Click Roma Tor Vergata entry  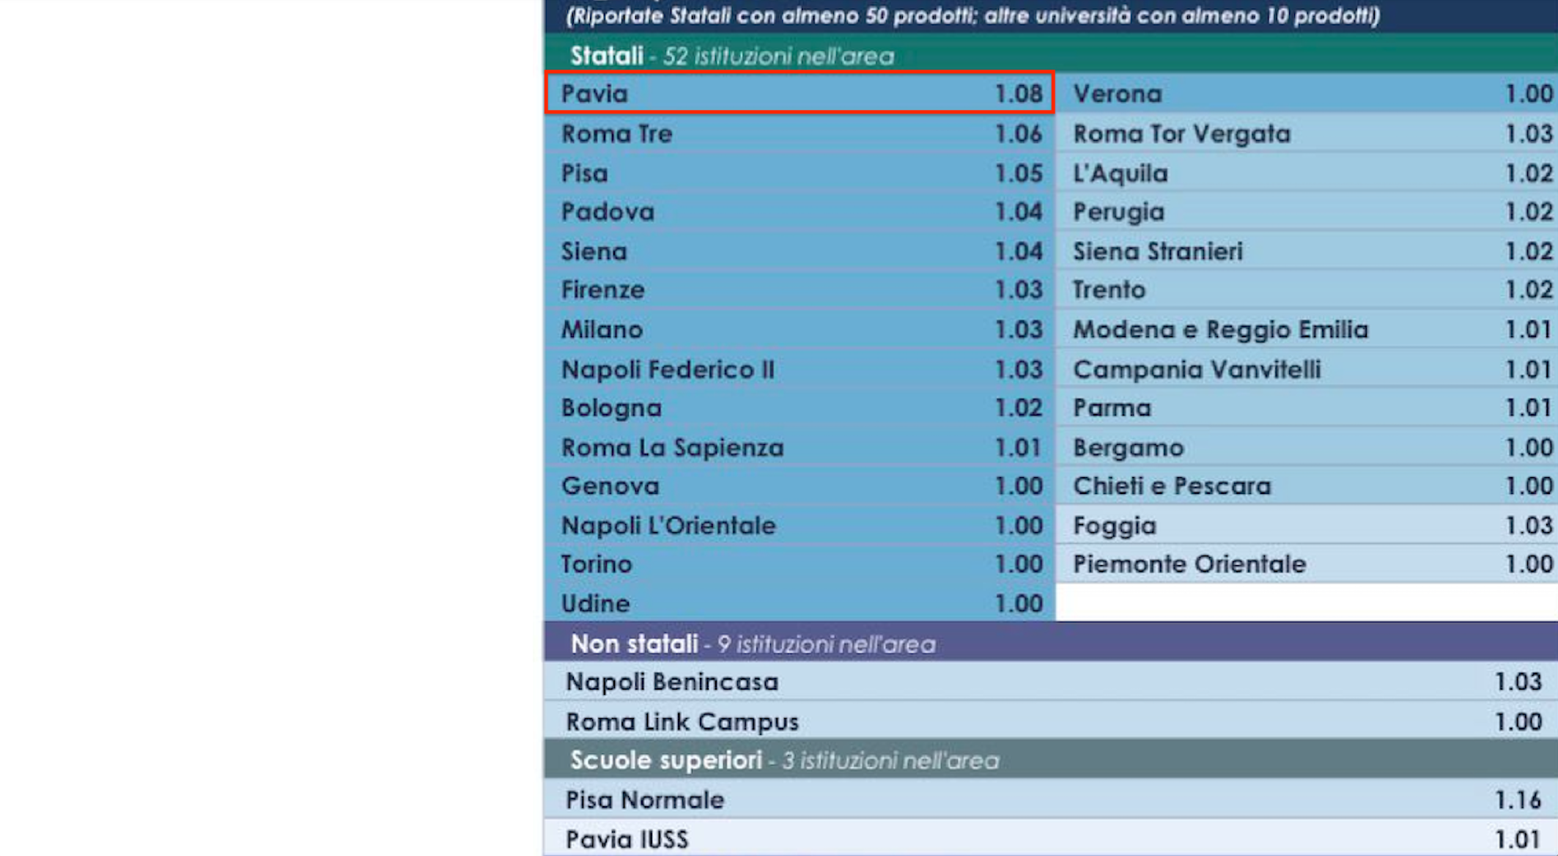[x=1307, y=133]
